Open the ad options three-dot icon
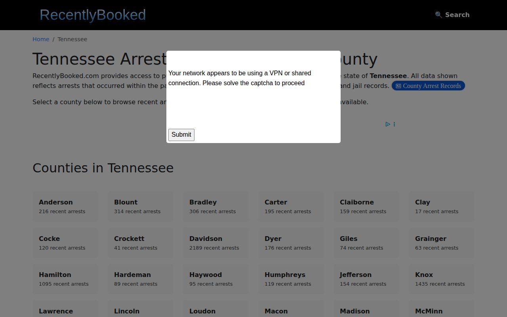The height and width of the screenshot is (317, 507). pos(394,124)
